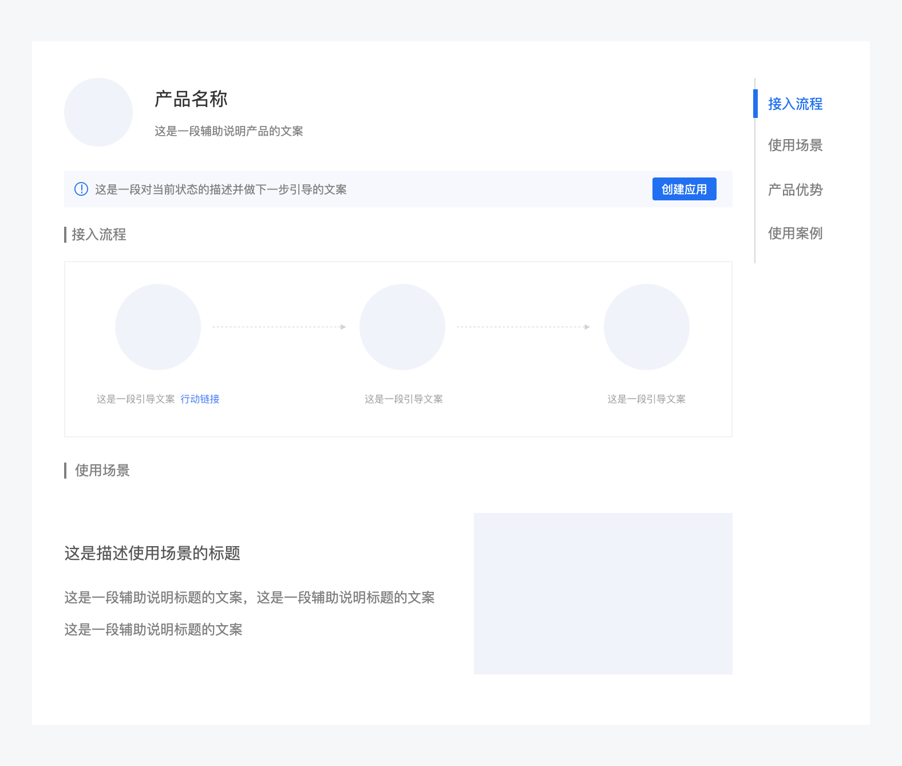Navigate to 使用案例 in the side navigation
Screen dimensions: 902x766
click(x=795, y=233)
